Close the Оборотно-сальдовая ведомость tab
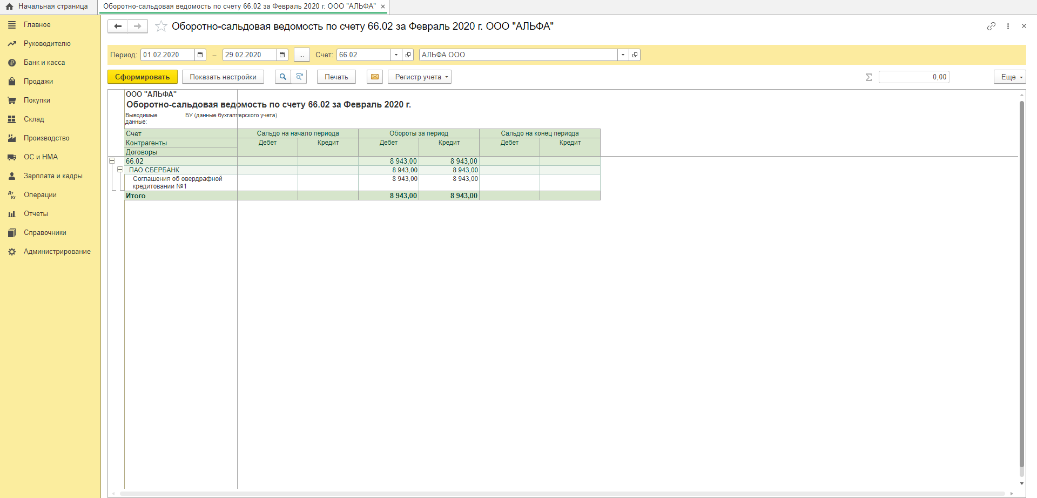The width and height of the screenshot is (1037, 498). click(383, 6)
